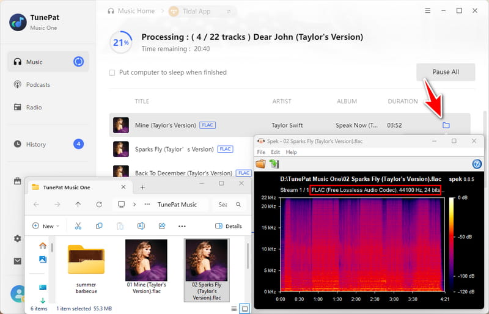Click the ALBUM column header
This screenshot has width=489, height=314.
point(347,101)
